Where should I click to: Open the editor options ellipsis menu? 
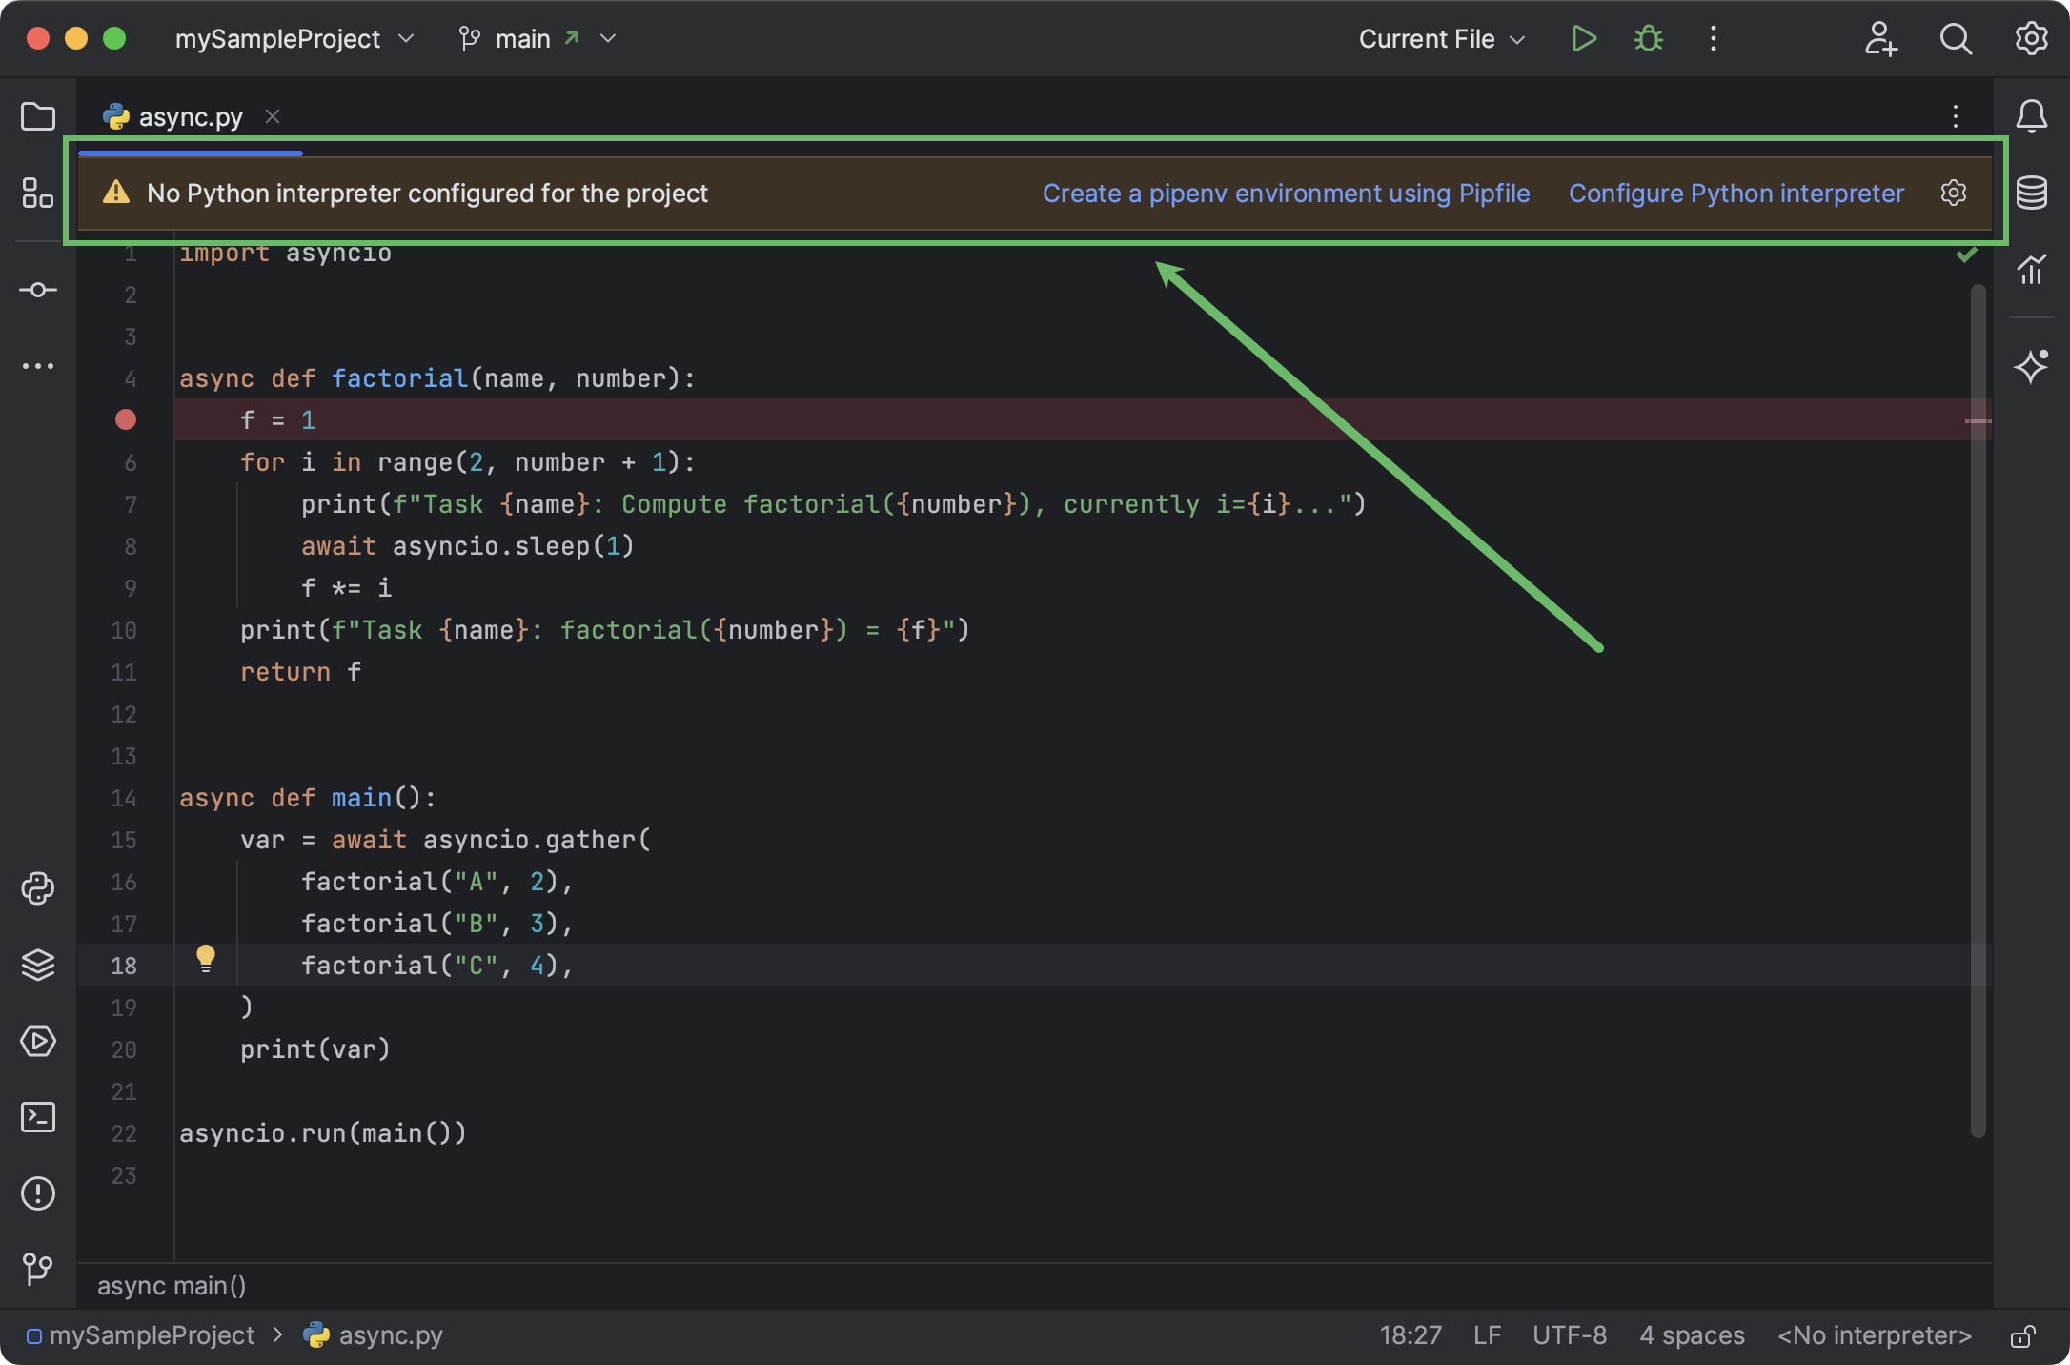1955,116
